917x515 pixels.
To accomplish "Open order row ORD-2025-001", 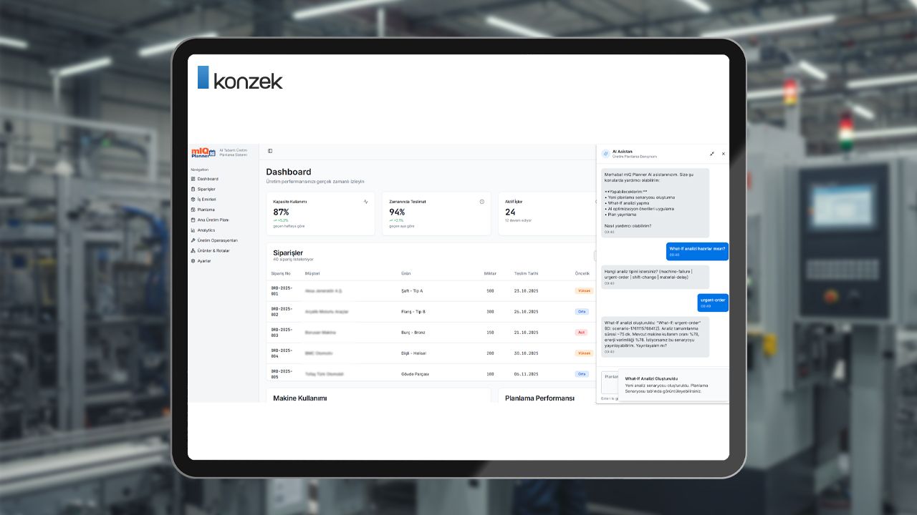I will 281,291.
